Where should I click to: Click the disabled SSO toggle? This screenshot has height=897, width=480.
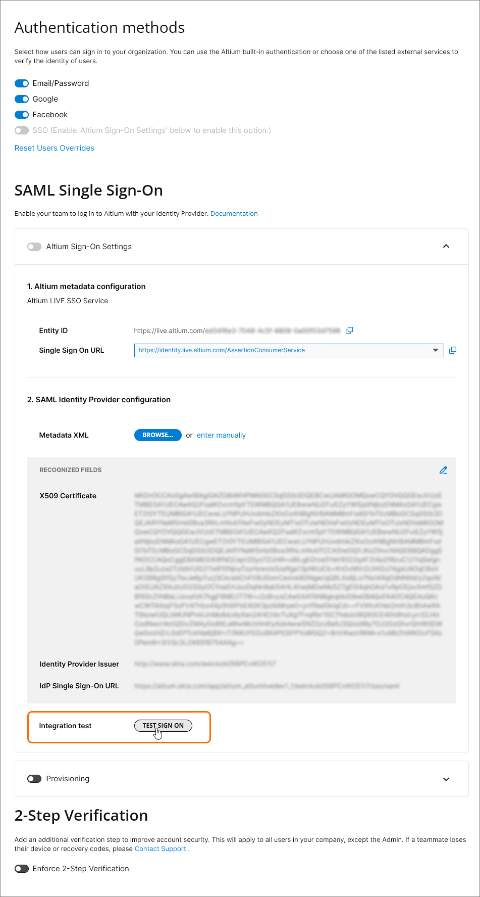(x=22, y=130)
